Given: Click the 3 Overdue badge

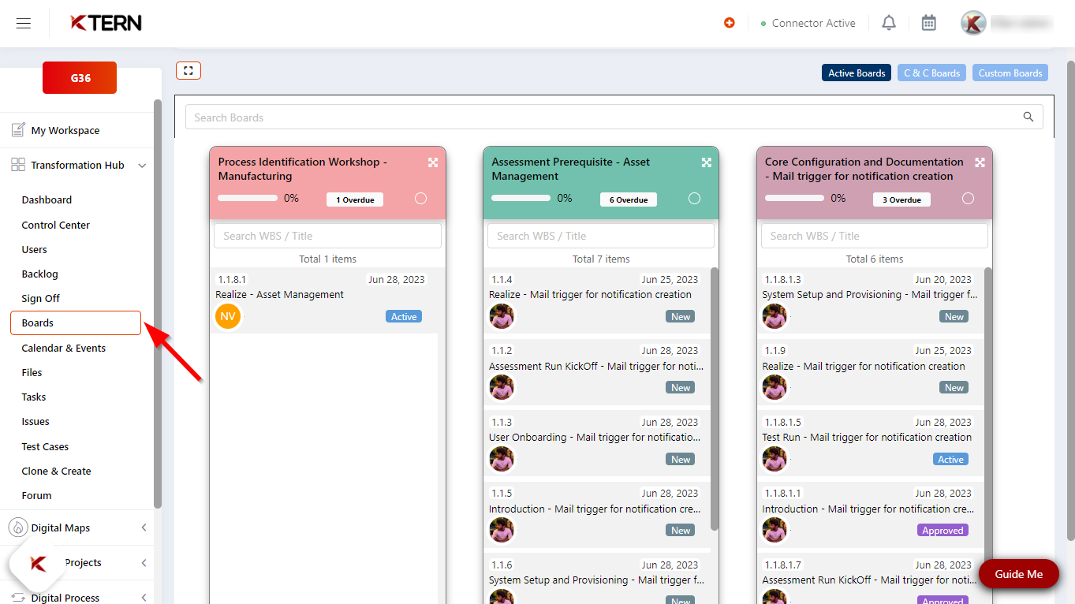Looking at the screenshot, I should tap(901, 199).
